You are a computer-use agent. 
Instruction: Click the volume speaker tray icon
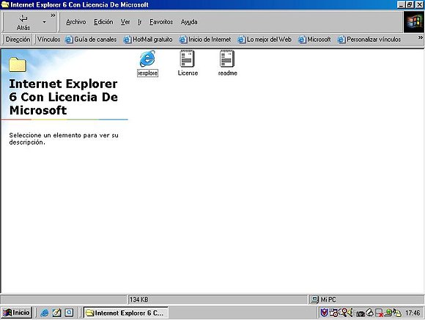click(x=350, y=313)
